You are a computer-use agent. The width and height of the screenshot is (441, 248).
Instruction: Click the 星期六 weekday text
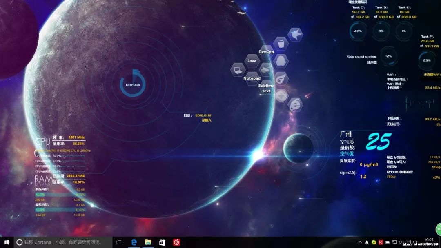[207, 120]
